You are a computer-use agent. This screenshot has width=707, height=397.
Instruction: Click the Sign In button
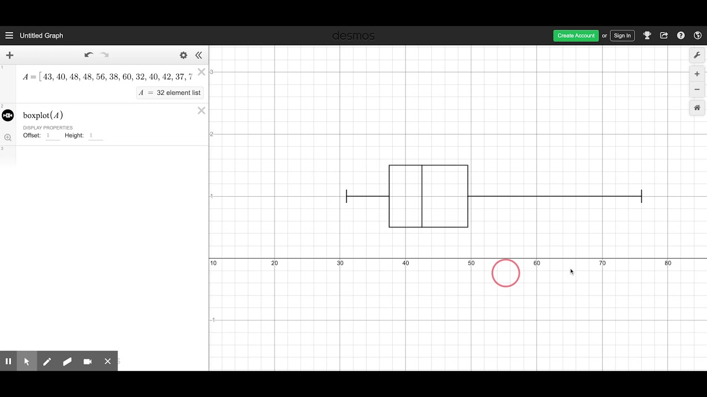[x=622, y=35]
